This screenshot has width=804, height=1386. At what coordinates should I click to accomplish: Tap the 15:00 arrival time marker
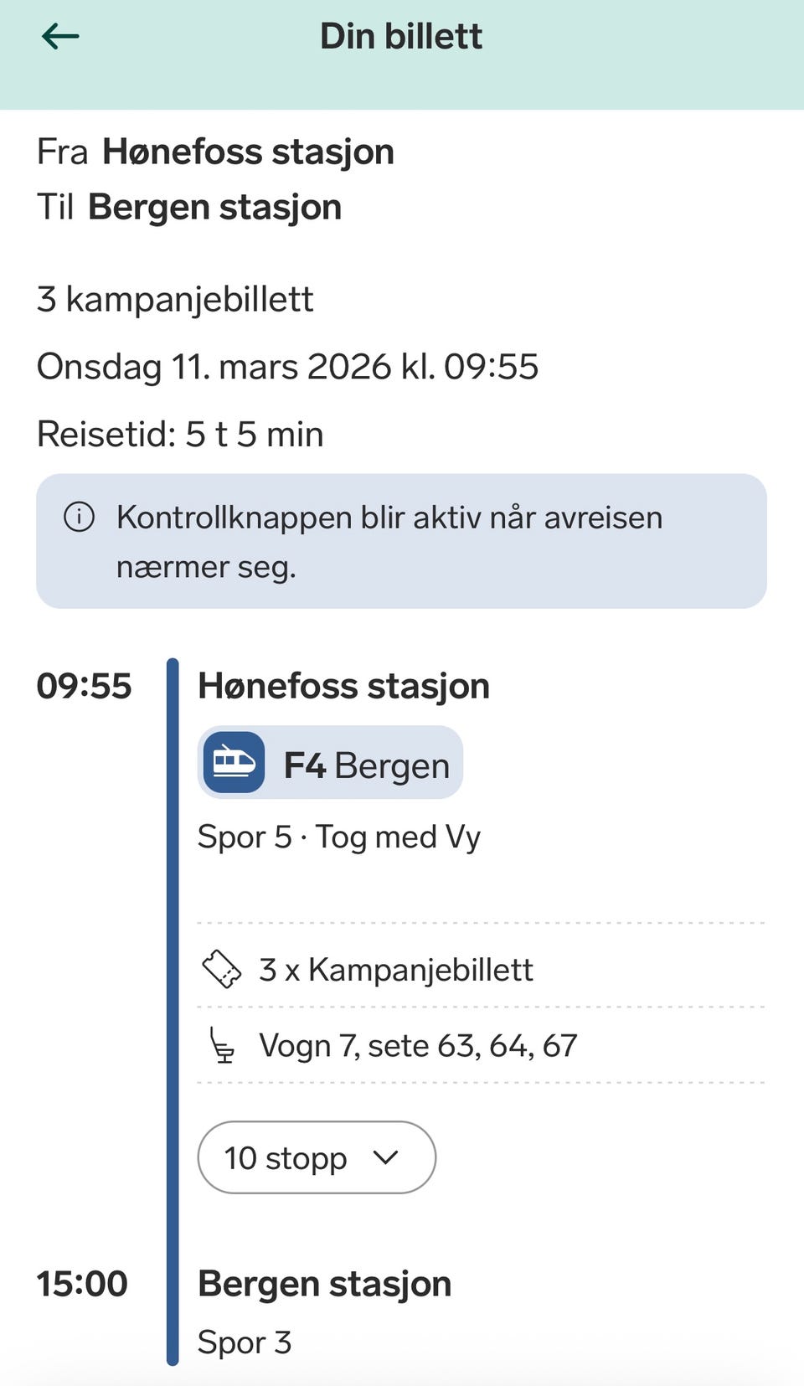[82, 1283]
